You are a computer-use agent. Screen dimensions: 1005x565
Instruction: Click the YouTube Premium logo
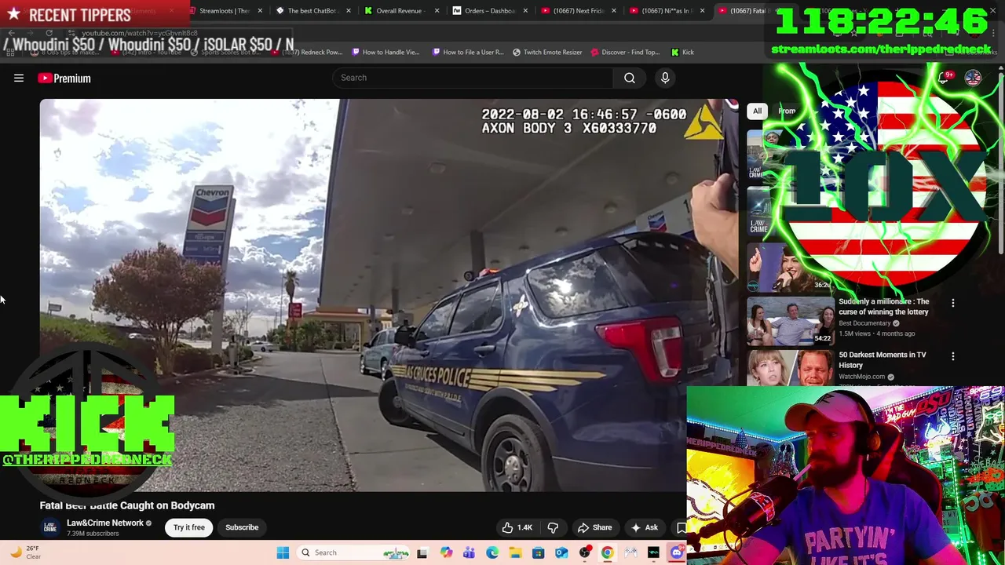coord(64,78)
